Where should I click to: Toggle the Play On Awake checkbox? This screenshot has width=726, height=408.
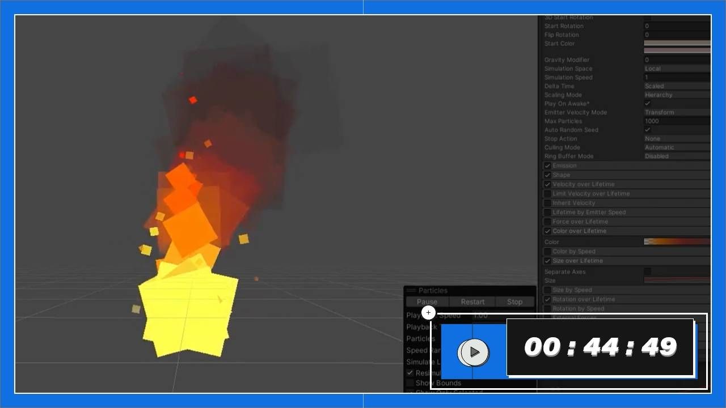[648, 104]
